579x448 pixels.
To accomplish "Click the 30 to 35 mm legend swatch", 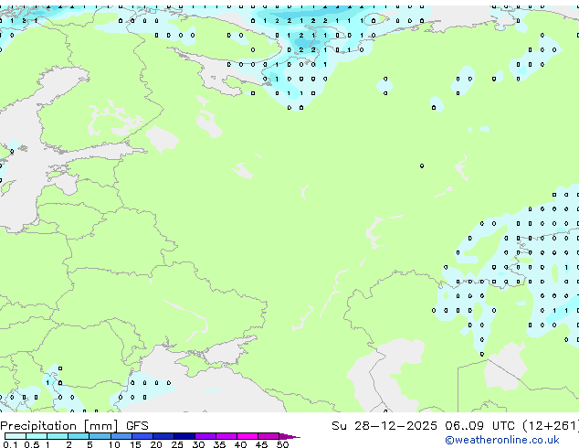I will [205, 436].
